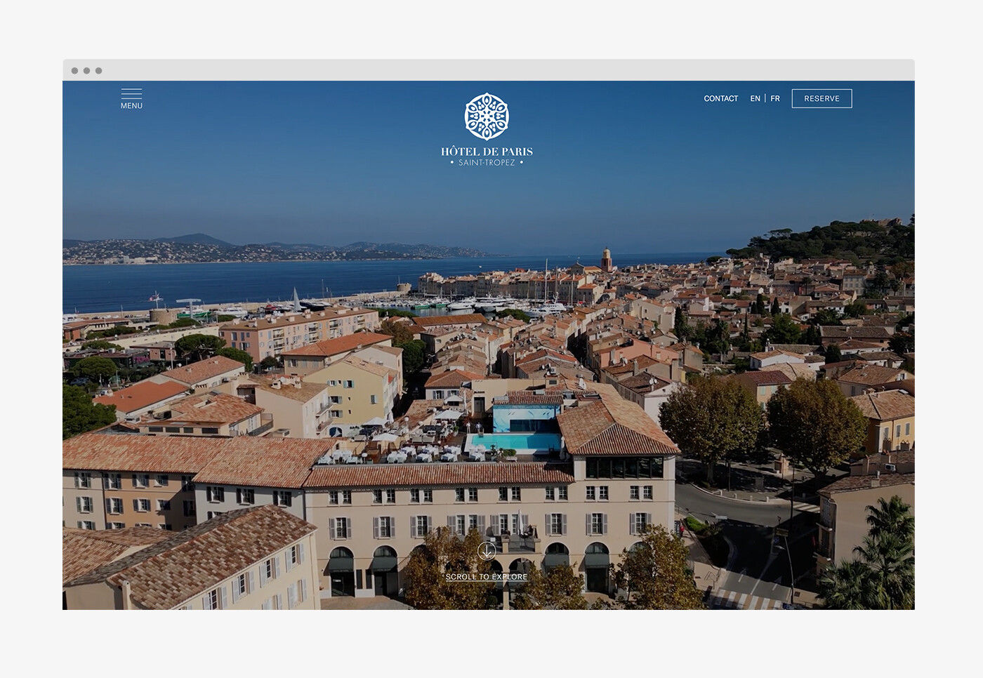Viewport: 983px width, 678px height.
Task: Click the SCROLL TO EXPLORE link
Action: coord(487,577)
